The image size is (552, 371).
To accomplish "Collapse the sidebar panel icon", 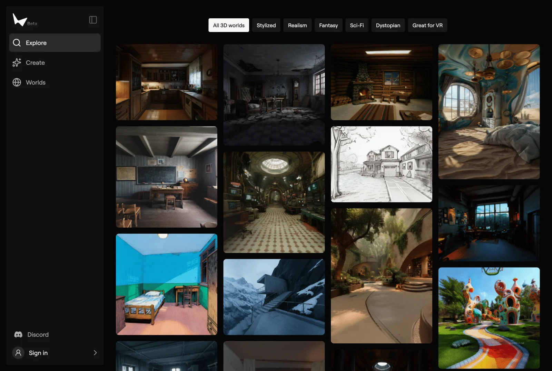I will point(93,20).
